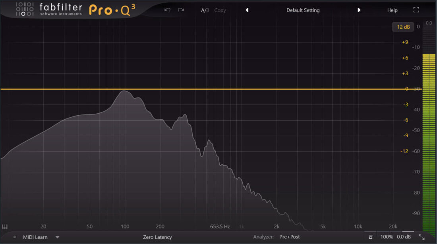The height and width of the screenshot is (244, 437).
Task: Click the -60 analyzer scale label
Action: [416, 151]
